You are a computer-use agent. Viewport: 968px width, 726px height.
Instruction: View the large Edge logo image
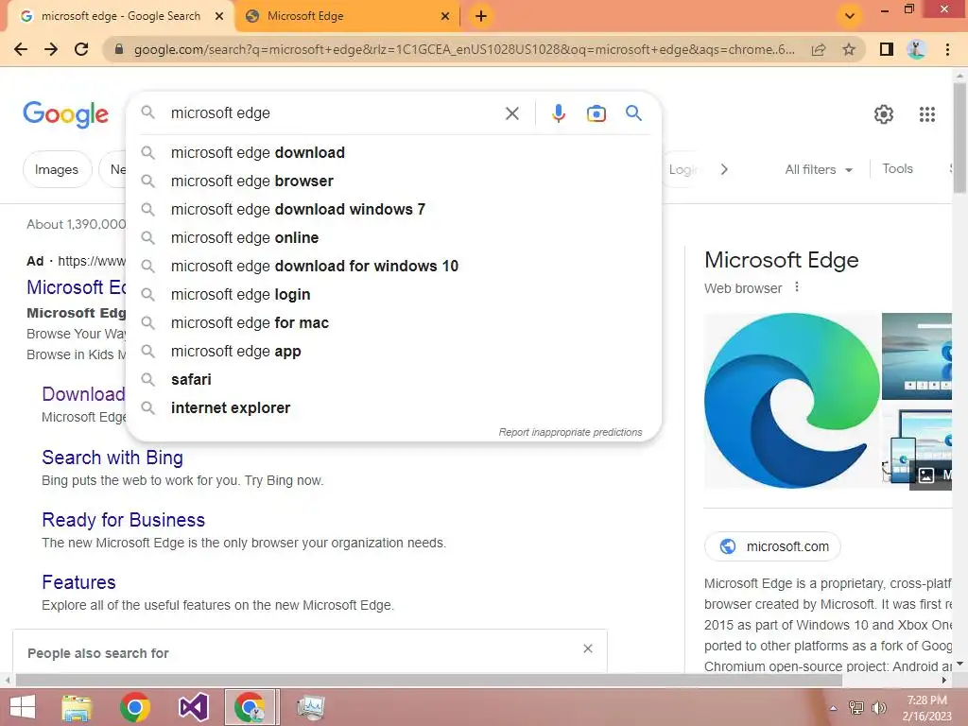[791, 401]
